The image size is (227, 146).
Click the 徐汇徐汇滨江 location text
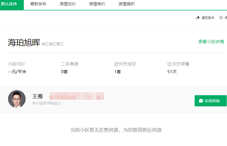point(52,44)
